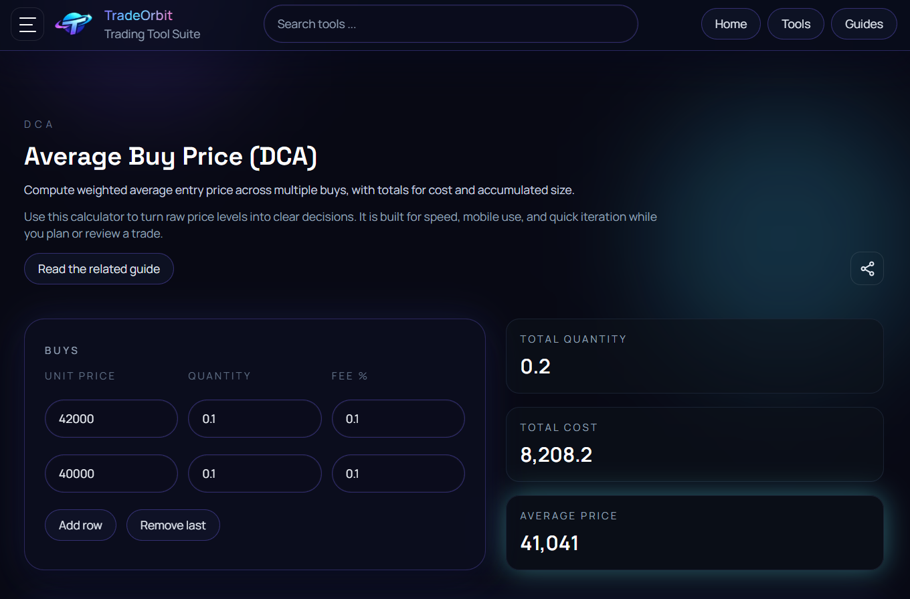This screenshot has height=599, width=910.
Task: Select the second Unit Price field showing 40000
Action: [111, 473]
